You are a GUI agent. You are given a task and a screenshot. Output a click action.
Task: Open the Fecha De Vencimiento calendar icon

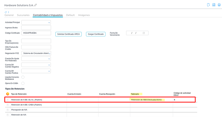[144, 33]
